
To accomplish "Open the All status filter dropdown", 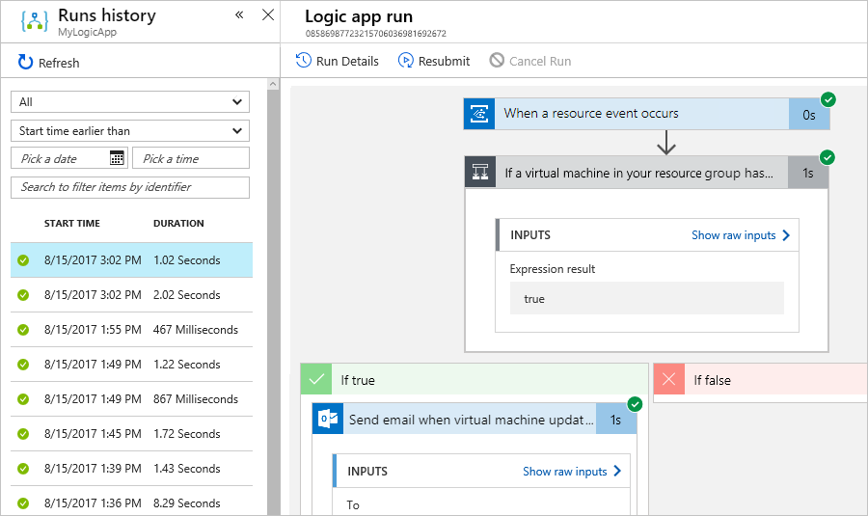I will coord(130,102).
